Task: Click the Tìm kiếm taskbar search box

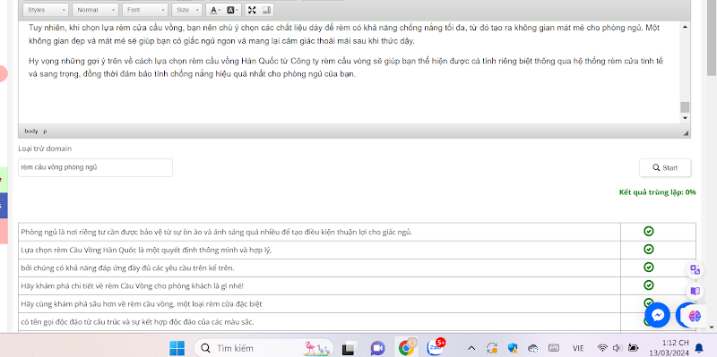Action: point(263,348)
